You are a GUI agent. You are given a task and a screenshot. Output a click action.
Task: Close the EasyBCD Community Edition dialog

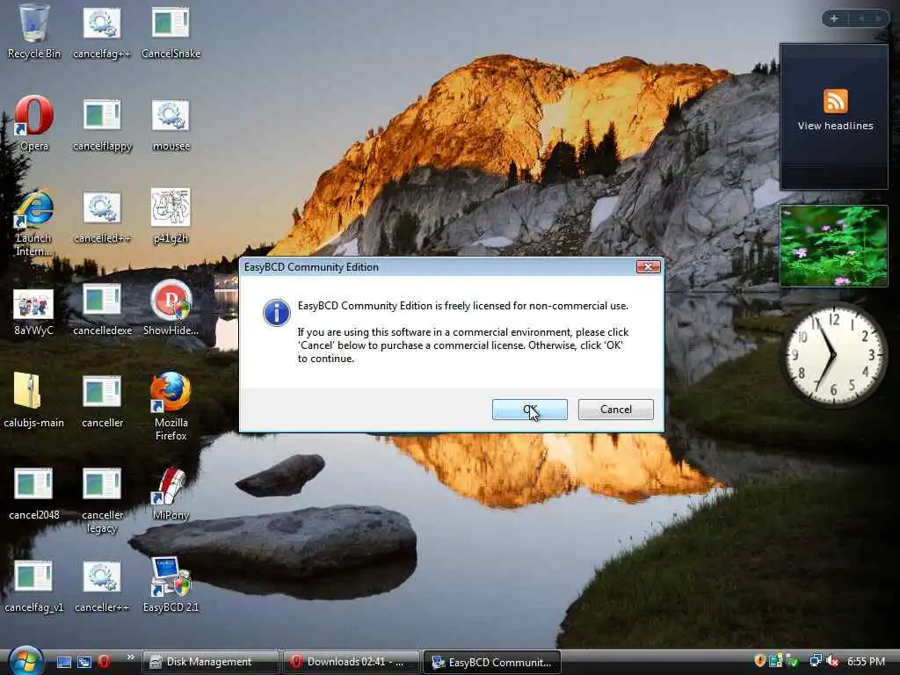[648, 267]
